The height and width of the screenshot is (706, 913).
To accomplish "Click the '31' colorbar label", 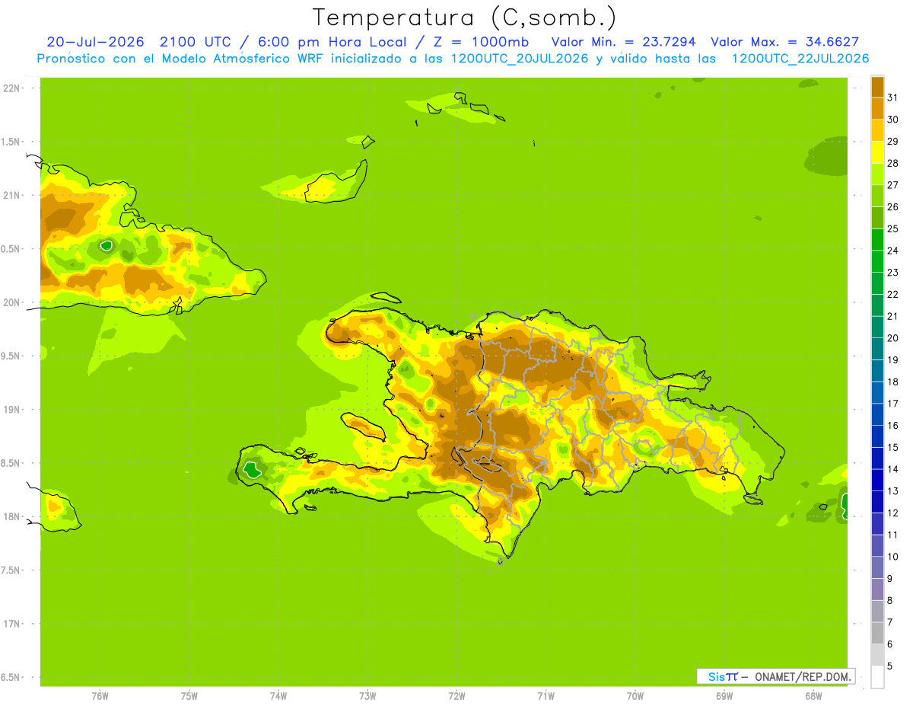I will [892, 97].
